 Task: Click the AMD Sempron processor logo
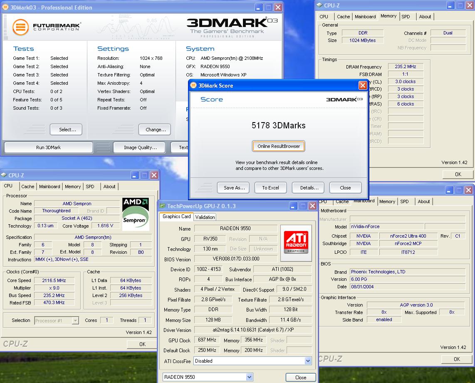pyautogui.click(x=136, y=214)
